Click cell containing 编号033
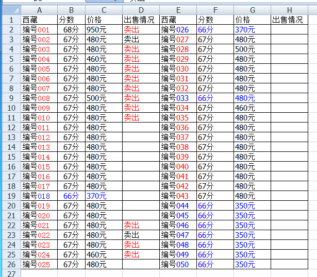Image resolution: width=317 pixels, height=277 pixels. (x=178, y=98)
